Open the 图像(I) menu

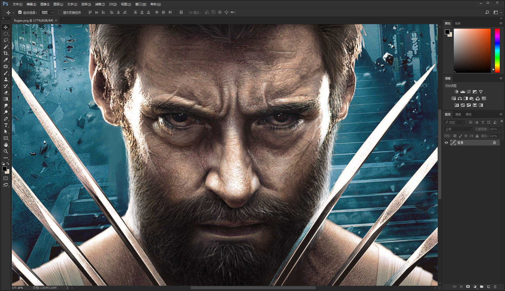point(45,4)
